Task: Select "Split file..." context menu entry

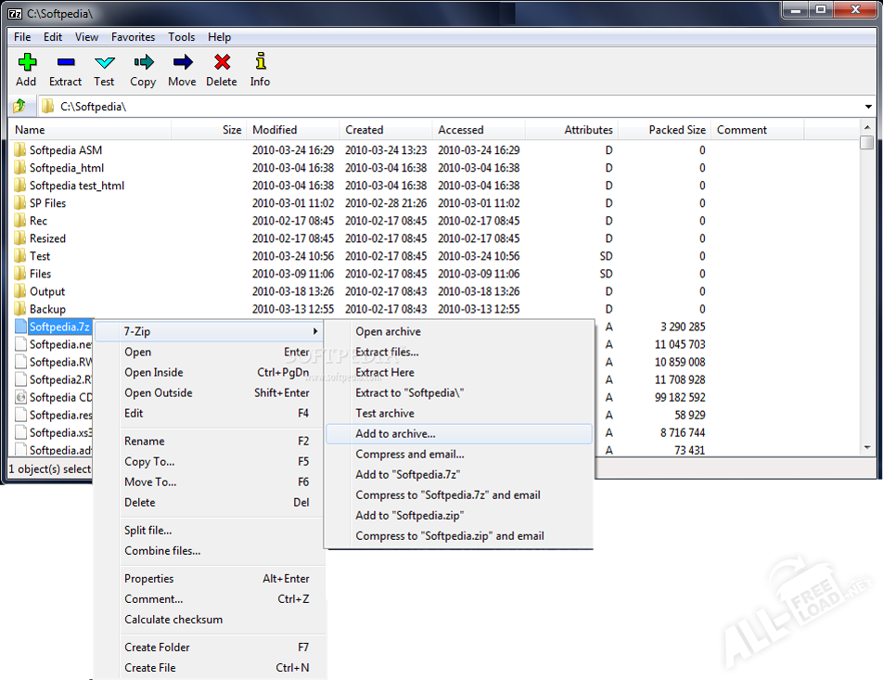Action: [x=148, y=530]
